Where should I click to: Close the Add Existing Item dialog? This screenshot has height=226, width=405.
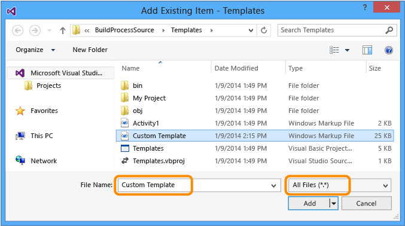coord(386,7)
